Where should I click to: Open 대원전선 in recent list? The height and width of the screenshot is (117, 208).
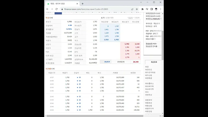click(x=148, y=103)
